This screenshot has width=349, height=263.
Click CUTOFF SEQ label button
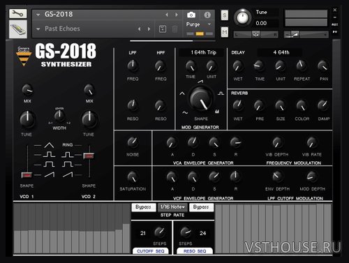coord(151,251)
